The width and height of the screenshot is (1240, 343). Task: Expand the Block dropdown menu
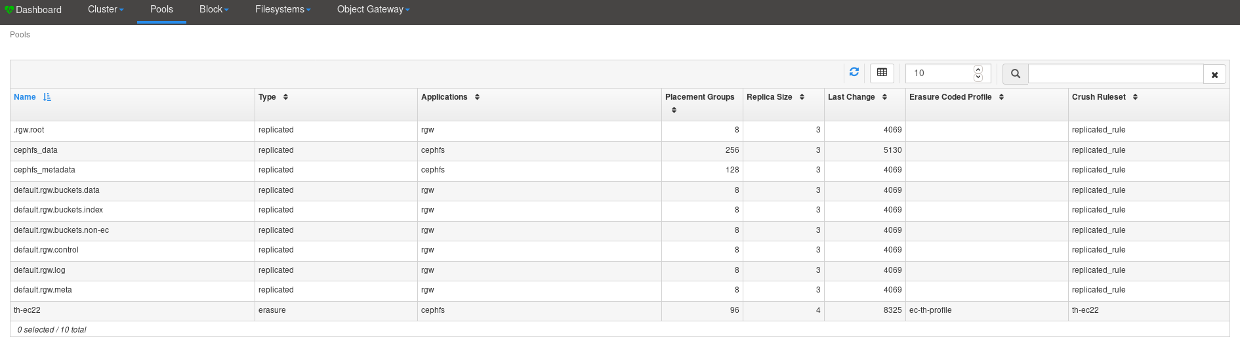(x=214, y=10)
